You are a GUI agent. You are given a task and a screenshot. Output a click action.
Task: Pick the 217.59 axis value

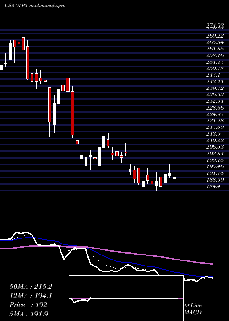tap(215, 127)
